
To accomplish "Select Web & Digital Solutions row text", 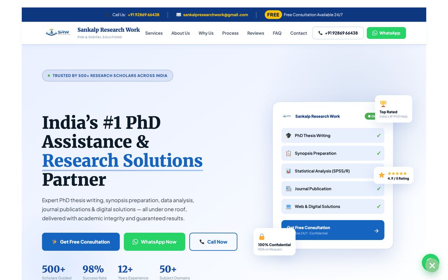I will [317, 206].
